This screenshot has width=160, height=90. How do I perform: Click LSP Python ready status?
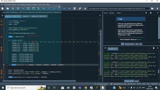click(101, 84)
